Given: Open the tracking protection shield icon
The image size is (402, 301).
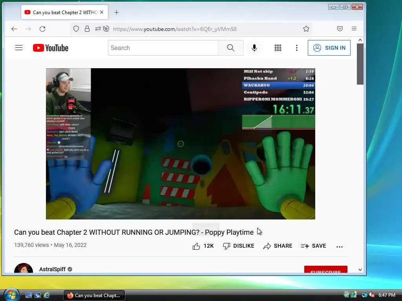Looking at the screenshot, I should [76, 29].
